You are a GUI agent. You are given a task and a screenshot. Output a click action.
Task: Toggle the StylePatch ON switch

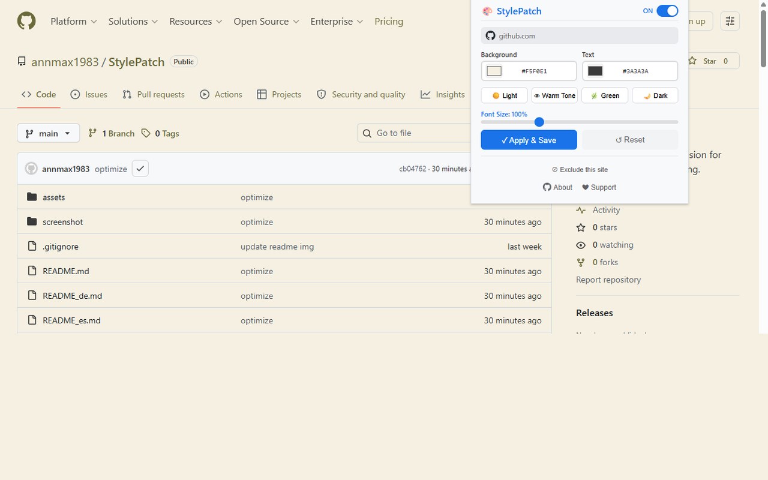tap(667, 11)
